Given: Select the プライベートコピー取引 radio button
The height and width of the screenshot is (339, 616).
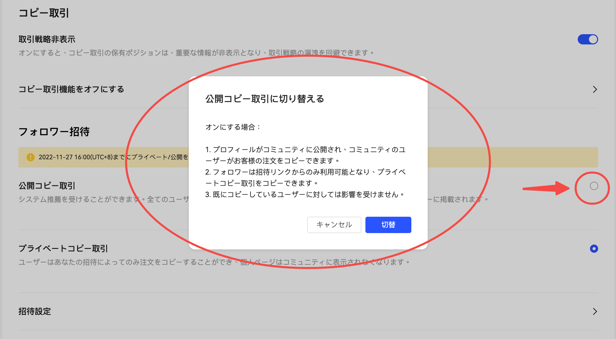Looking at the screenshot, I should (x=594, y=249).
